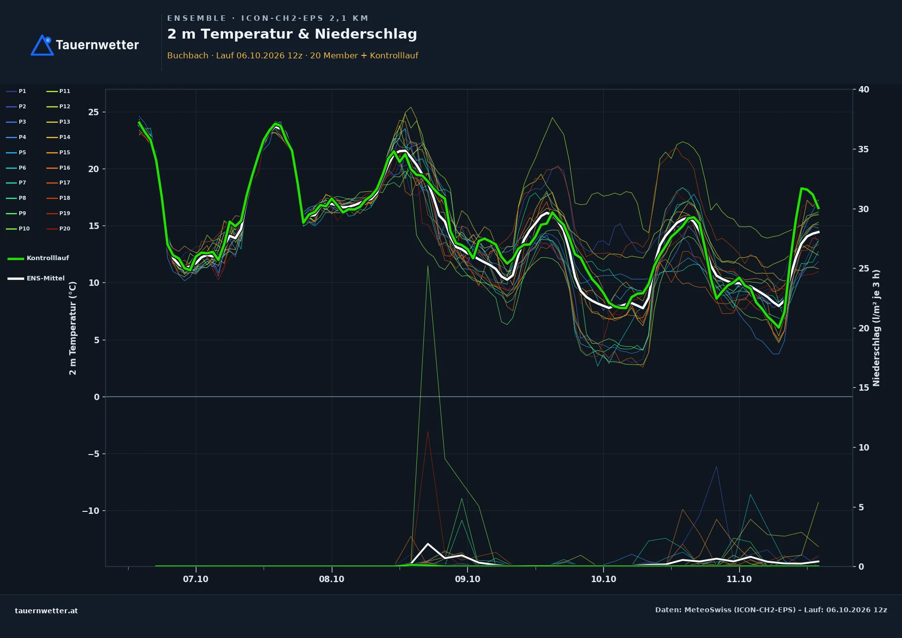Click the 25 value on temperature axis

(93, 112)
